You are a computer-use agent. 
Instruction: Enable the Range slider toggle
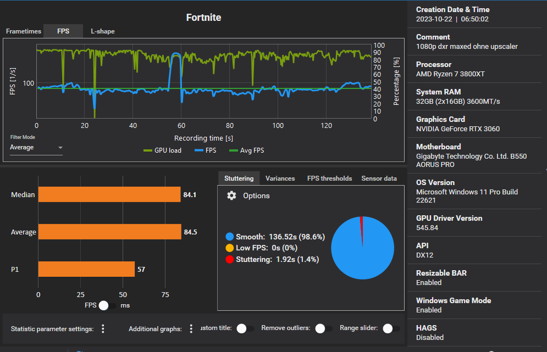pos(391,328)
